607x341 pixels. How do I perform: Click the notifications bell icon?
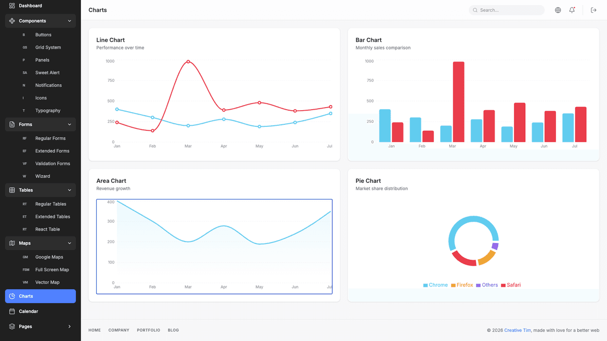[572, 10]
